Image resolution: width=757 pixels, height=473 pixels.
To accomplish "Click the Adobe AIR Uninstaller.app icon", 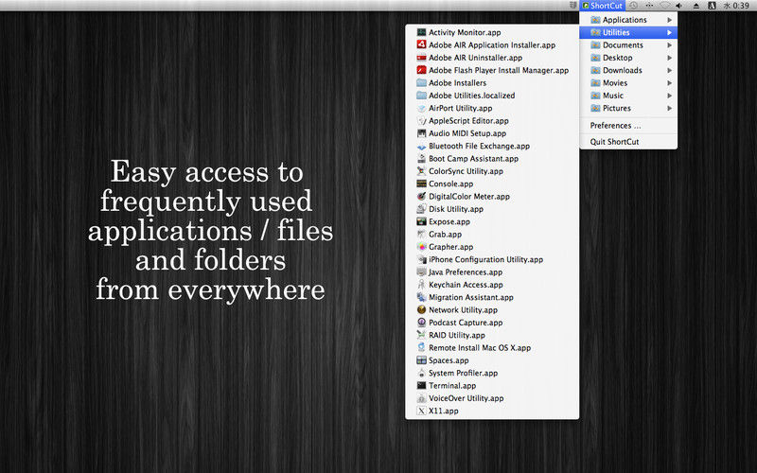I will pyautogui.click(x=421, y=58).
